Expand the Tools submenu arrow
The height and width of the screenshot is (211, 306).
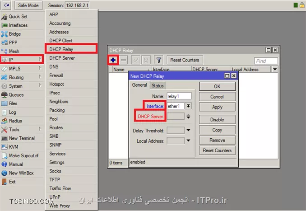40,129
